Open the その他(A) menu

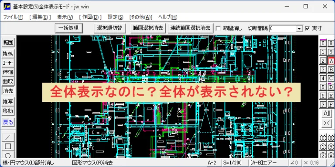[141, 17]
